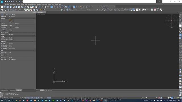Viewport: 182px width, 102px height.
Task: Collapse the Plot style section
Action: tap(34, 42)
